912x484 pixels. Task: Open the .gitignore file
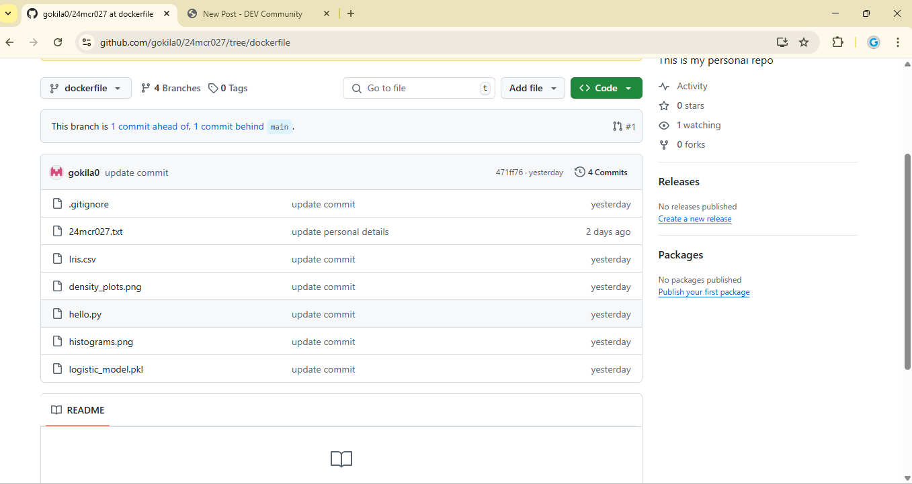(89, 204)
